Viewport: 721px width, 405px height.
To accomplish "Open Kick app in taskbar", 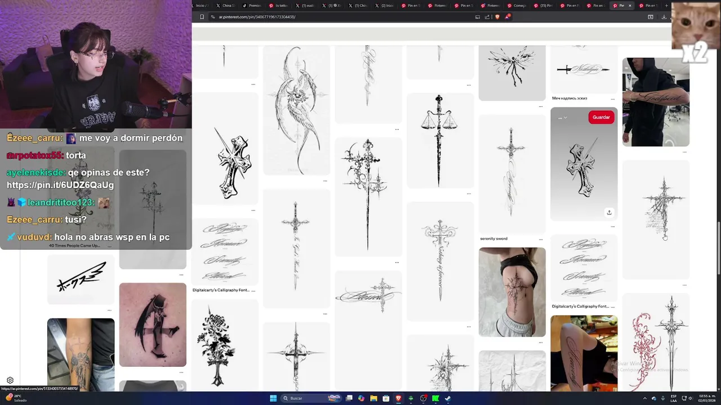I will [x=435, y=398].
